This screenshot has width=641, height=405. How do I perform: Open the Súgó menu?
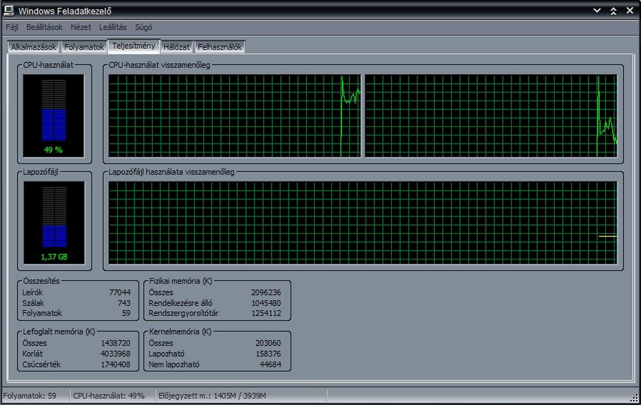143,27
